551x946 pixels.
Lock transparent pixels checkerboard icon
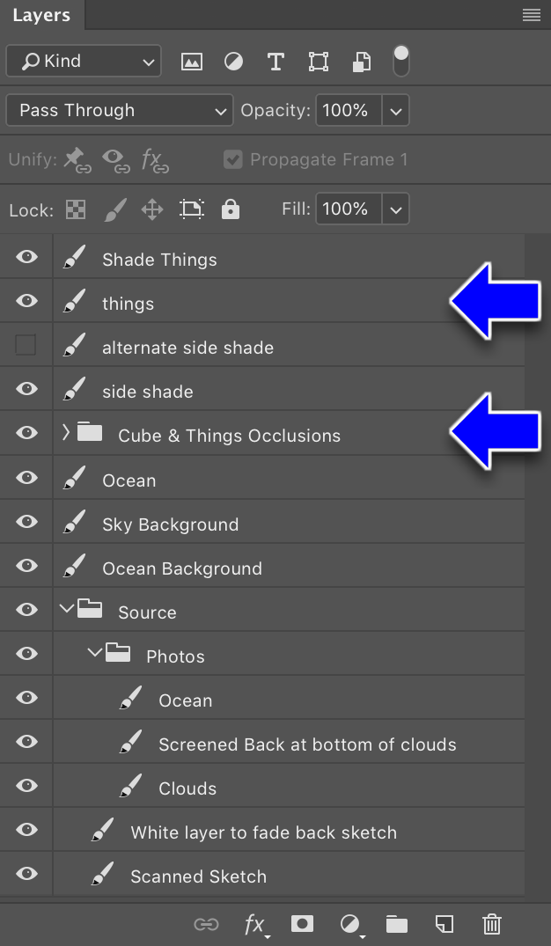[76, 210]
